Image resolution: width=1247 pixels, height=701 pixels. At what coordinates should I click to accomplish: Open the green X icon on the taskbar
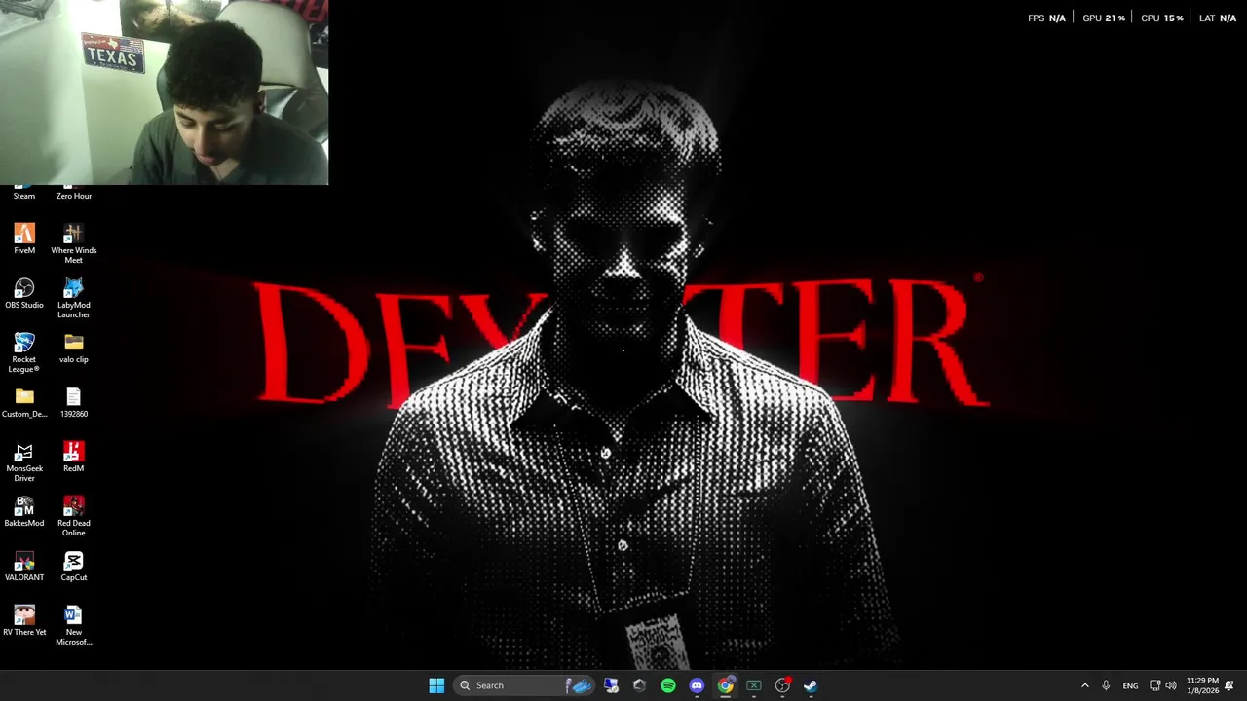(x=753, y=685)
